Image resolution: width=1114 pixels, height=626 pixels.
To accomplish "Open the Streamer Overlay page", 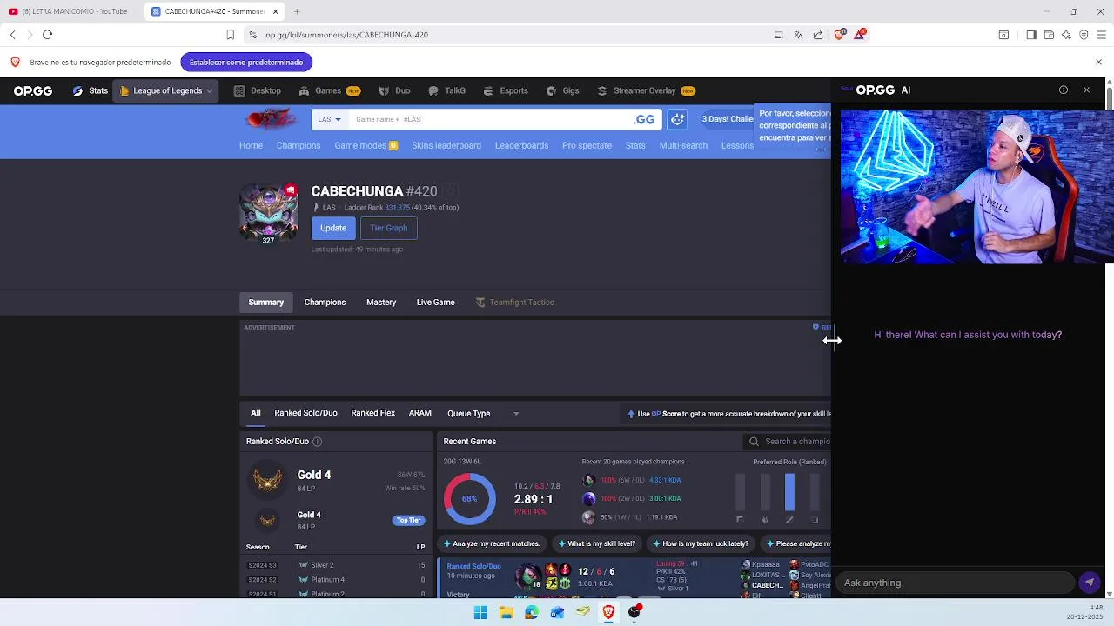I will 646,90.
